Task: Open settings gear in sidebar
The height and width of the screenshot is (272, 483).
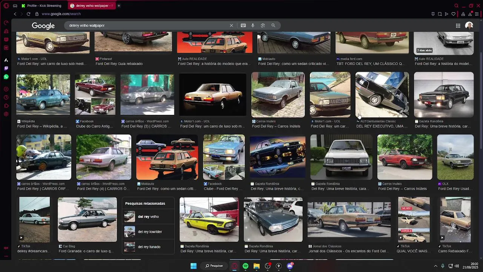Action: (x=6, y=114)
